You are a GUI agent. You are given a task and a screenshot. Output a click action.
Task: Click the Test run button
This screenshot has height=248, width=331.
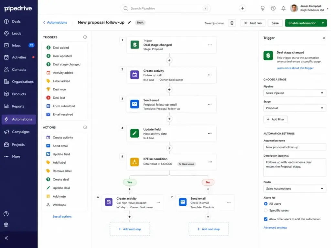point(253,23)
